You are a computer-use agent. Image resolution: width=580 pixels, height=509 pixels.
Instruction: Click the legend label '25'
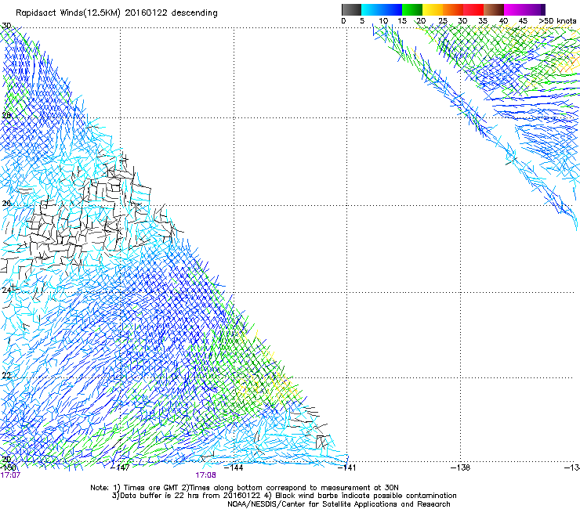tap(443, 21)
